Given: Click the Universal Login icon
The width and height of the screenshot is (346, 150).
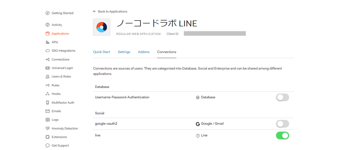Looking at the screenshot, I should pyautogui.click(x=48, y=68).
